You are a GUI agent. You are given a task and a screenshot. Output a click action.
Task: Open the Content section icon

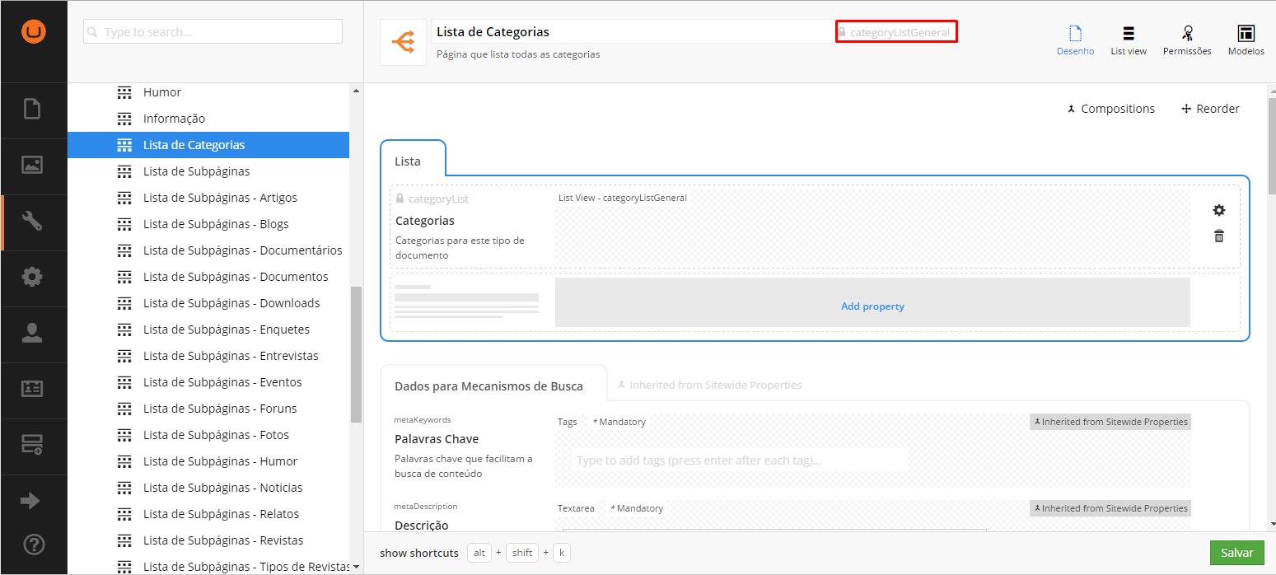[x=32, y=109]
